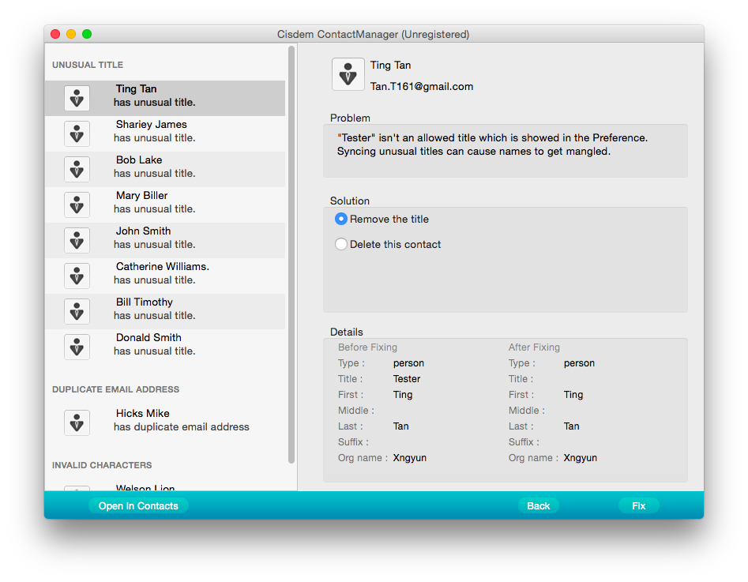Click the problem description about 'Tester' title
The height and width of the screenshot is (582, 748).
(492, 145)
